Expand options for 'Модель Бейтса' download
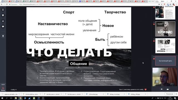The width and height of the screenshot is (178, 100). pyautogui.click(x=40, y=94)
